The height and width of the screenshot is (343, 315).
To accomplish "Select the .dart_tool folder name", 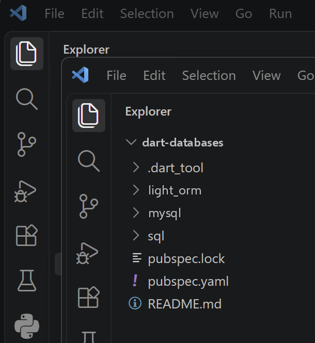I will 176,168.
